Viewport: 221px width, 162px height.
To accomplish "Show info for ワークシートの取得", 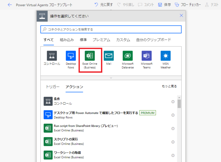I will click(173, 156).
